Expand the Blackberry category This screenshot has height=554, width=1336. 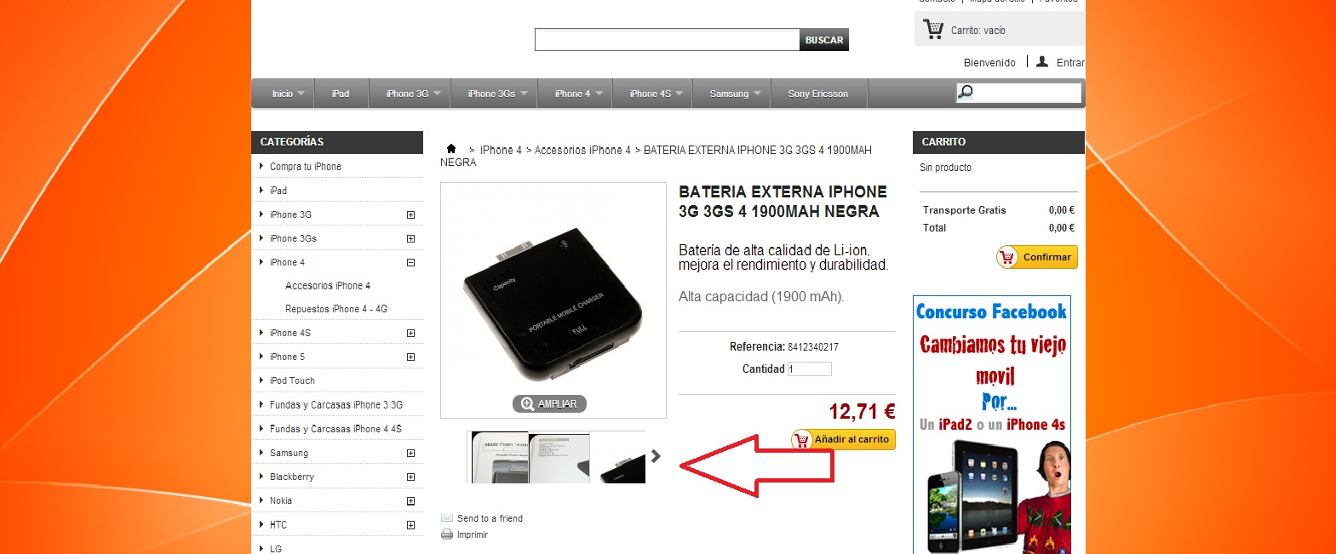[410, 477]
